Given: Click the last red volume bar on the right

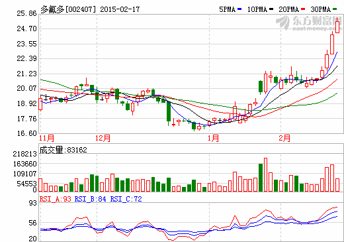Looking at the screenshot, I should 337,185.
